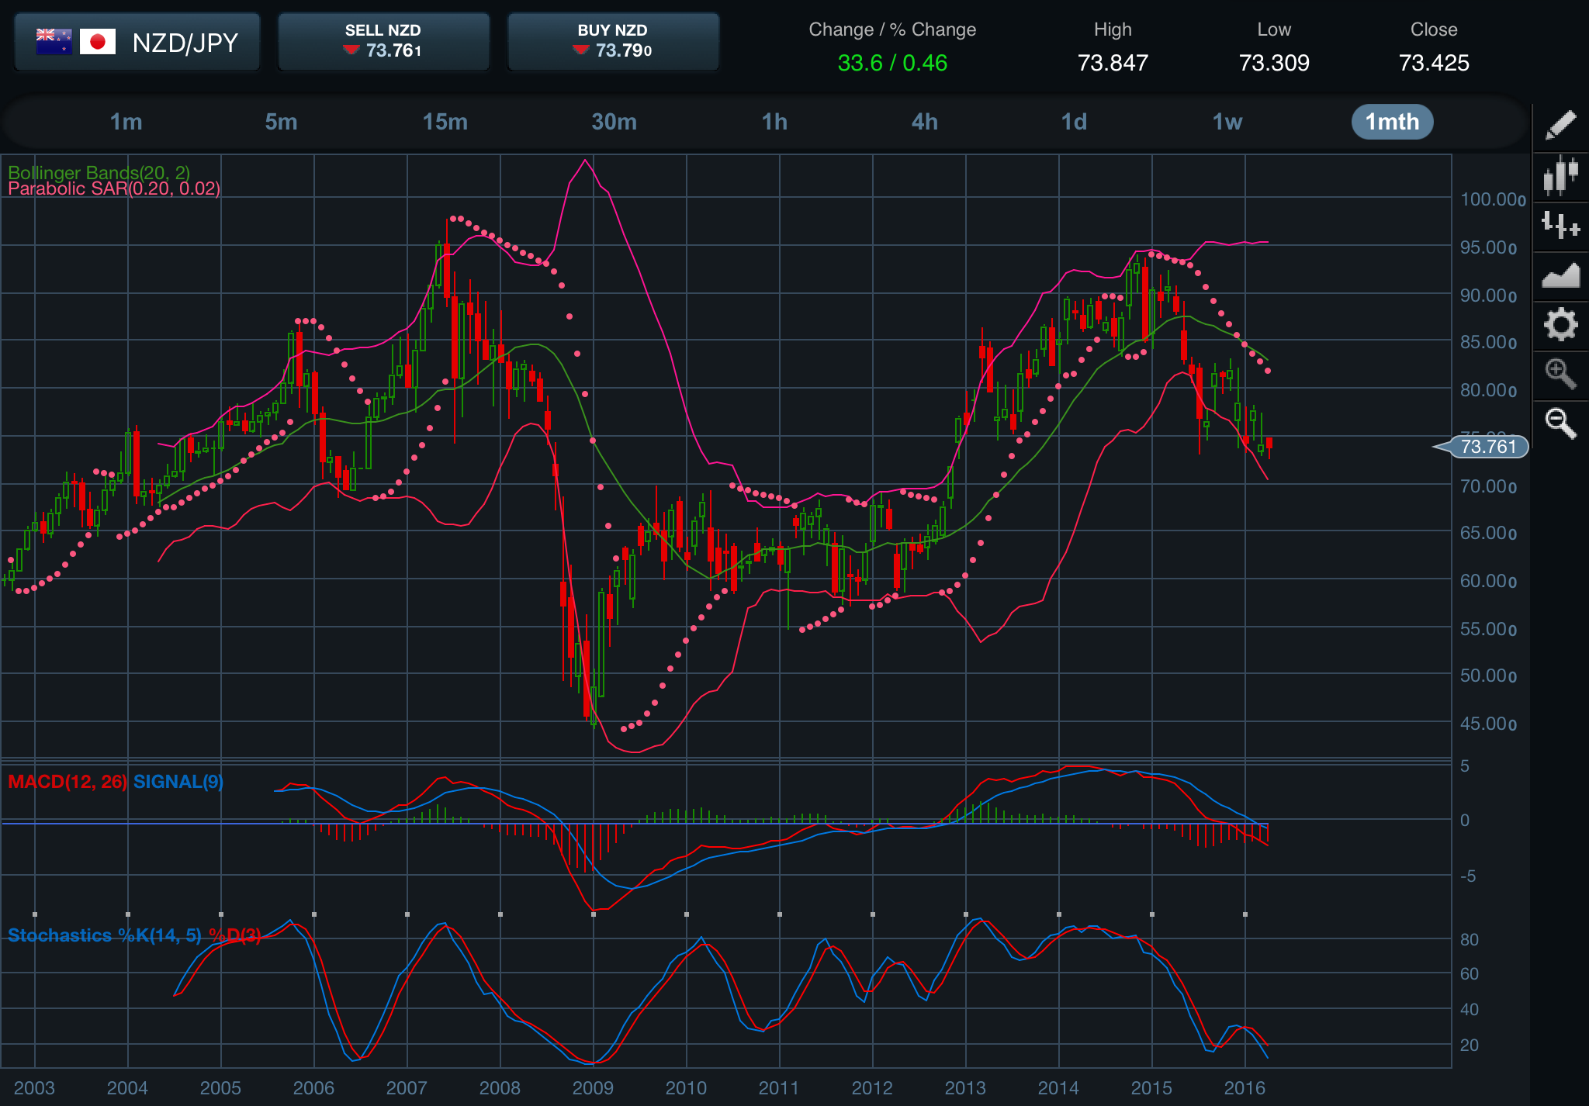The height and width of the screenshot is (1106, 1589).
Task: Click the 2013 year label on time axis
Action: click(965, 1087)
